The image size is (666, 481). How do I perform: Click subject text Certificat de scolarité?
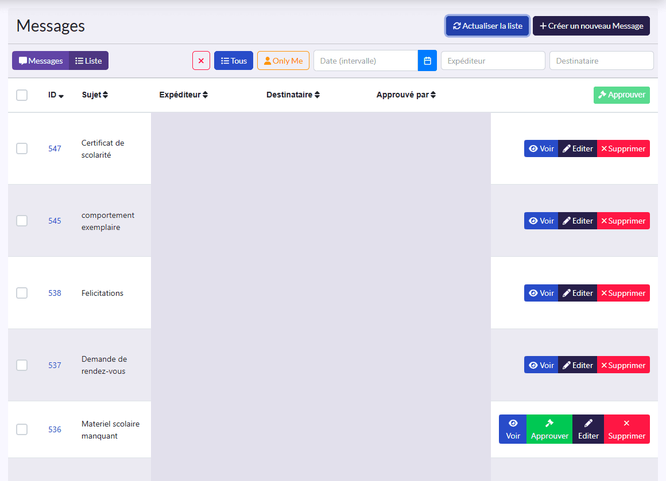pyautogui.click(x=103, y=149)
